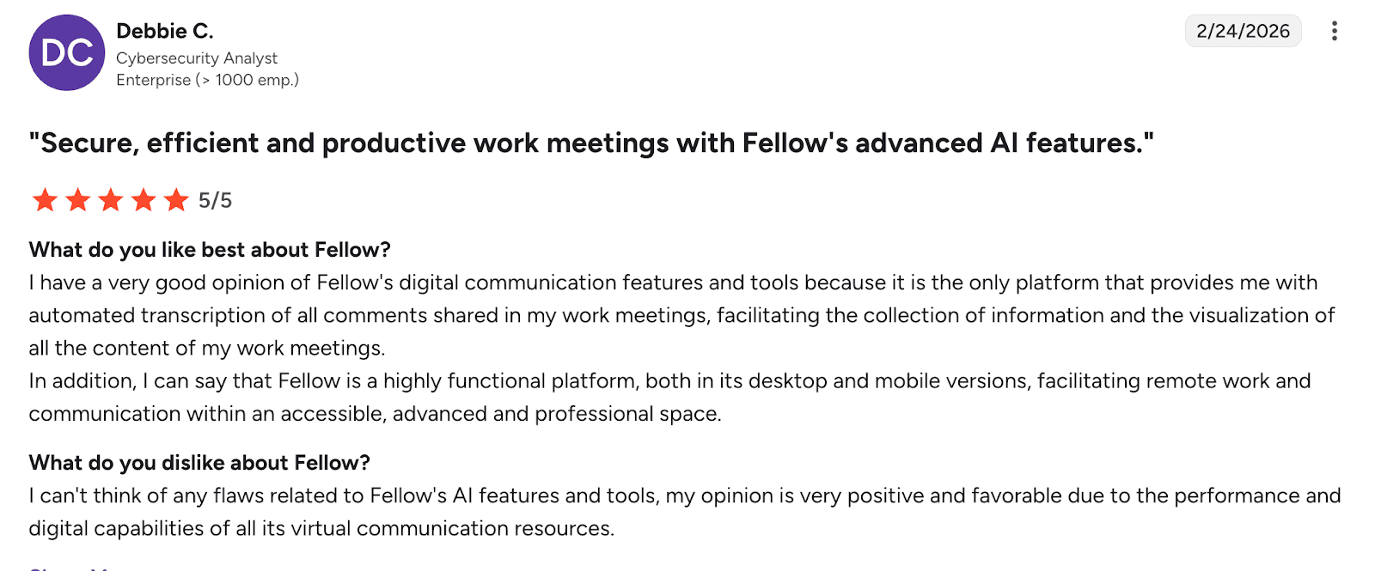This screenshot has width=1375, height=571.
Task: Click the fifth rating star
Action: pyautogui.click(x=176, y=201)
